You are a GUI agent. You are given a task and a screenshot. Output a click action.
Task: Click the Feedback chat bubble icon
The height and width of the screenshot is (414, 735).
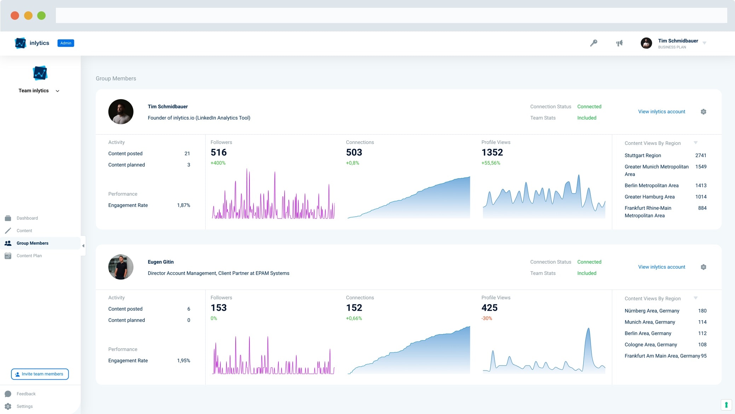click(x=8, y=394)
